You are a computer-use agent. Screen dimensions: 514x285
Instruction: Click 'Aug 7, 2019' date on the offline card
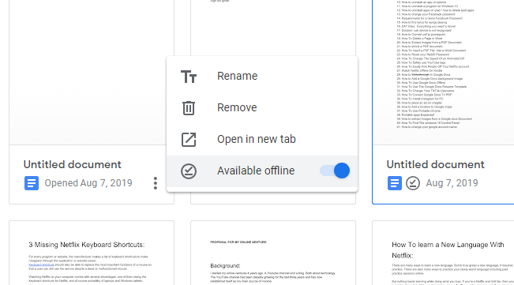(452, 183)
